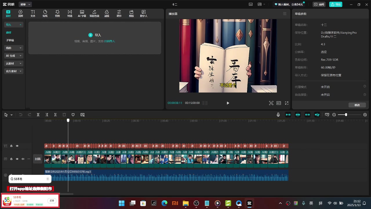Open the 数字人 icon tab
Screen dimensions: 371x209
tap(144, 13)
